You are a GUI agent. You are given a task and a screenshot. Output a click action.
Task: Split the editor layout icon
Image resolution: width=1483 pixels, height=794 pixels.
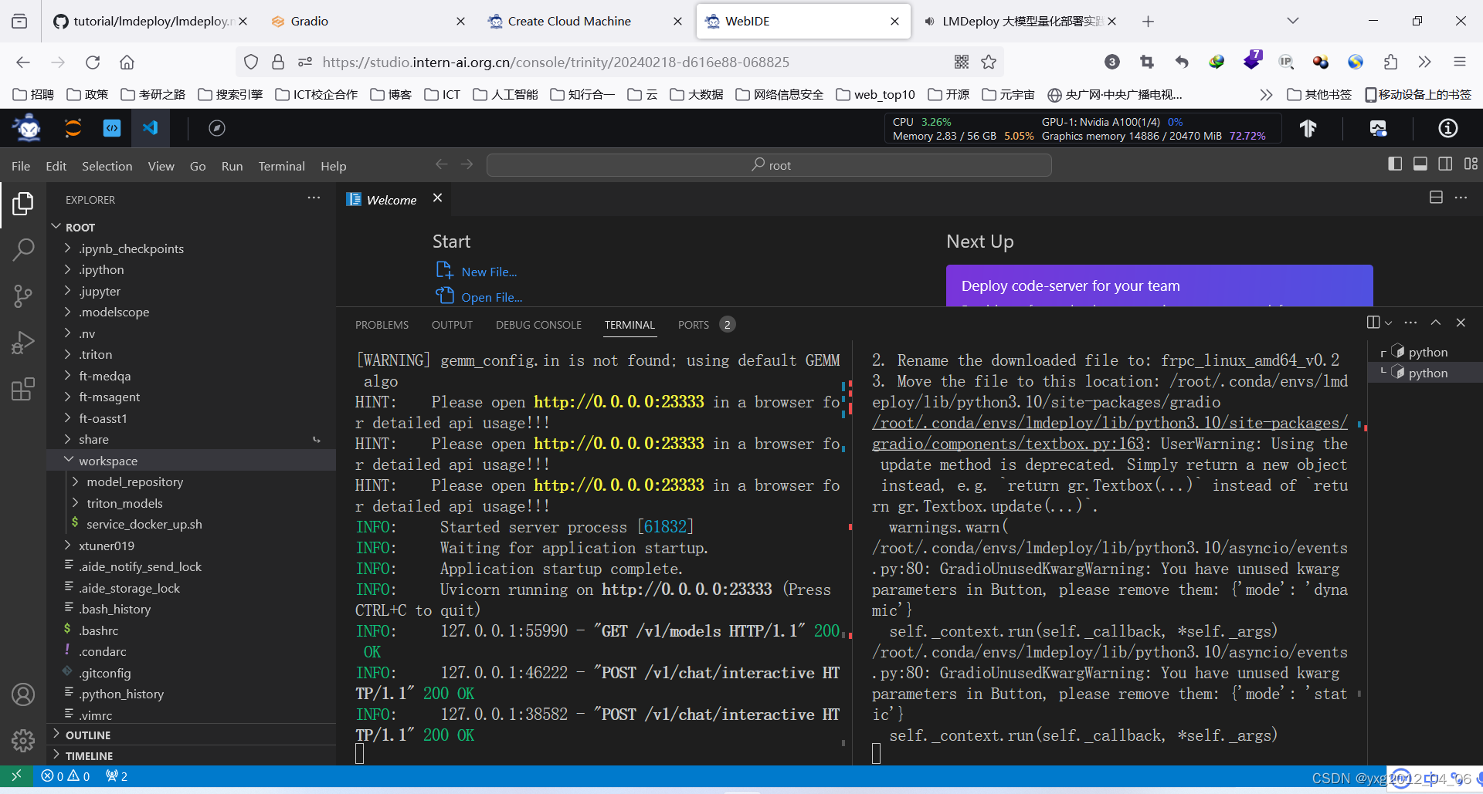click(x=1436, y=198)
